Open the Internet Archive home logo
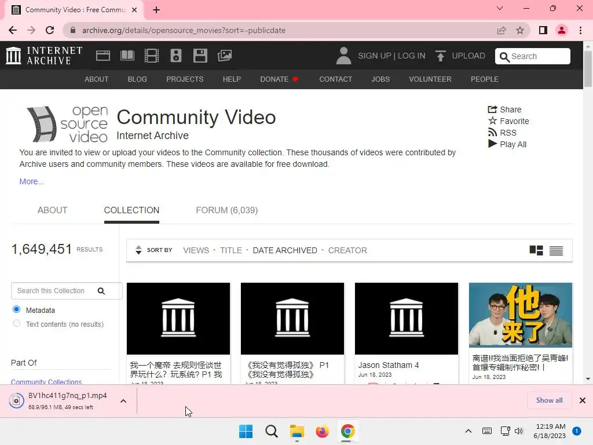Image resolution: width=593 pixels, height=445 pixels. pos(44,56)
